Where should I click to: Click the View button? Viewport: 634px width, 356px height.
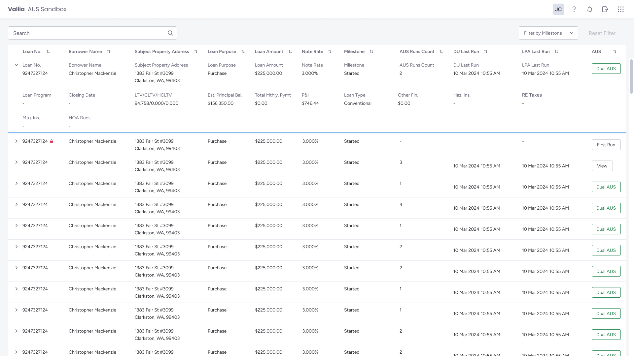(x=602, y=166)
